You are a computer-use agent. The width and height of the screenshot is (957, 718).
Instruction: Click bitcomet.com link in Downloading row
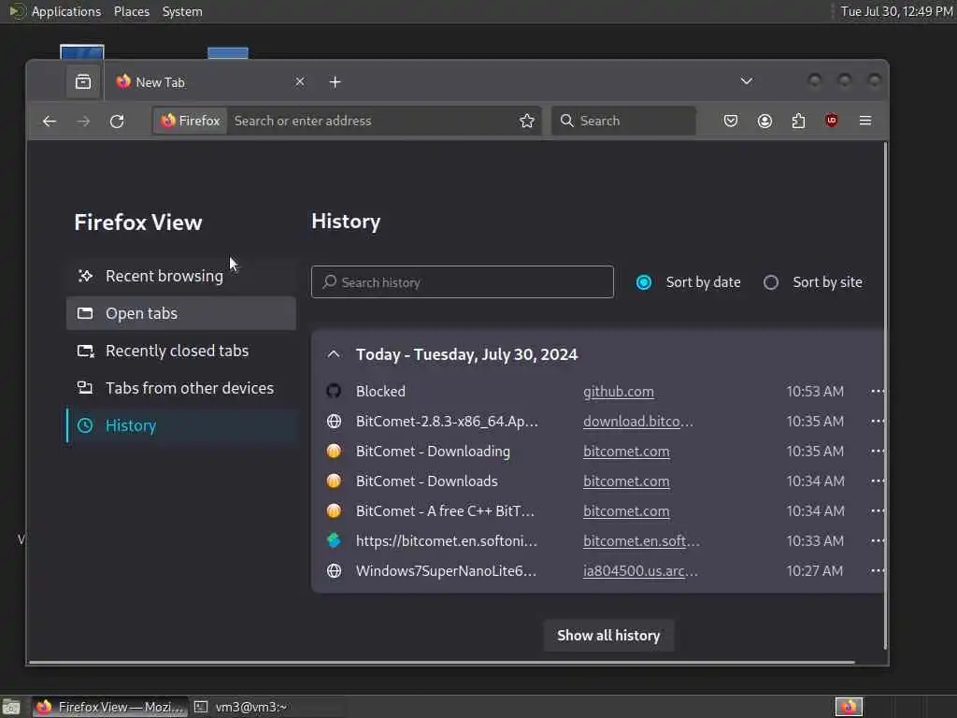click(626, 452)
